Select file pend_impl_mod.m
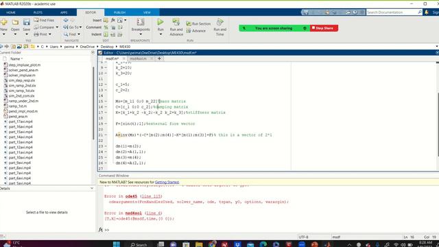 [23, 111]
